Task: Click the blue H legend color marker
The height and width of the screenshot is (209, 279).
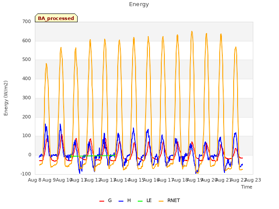Action: 121,201
